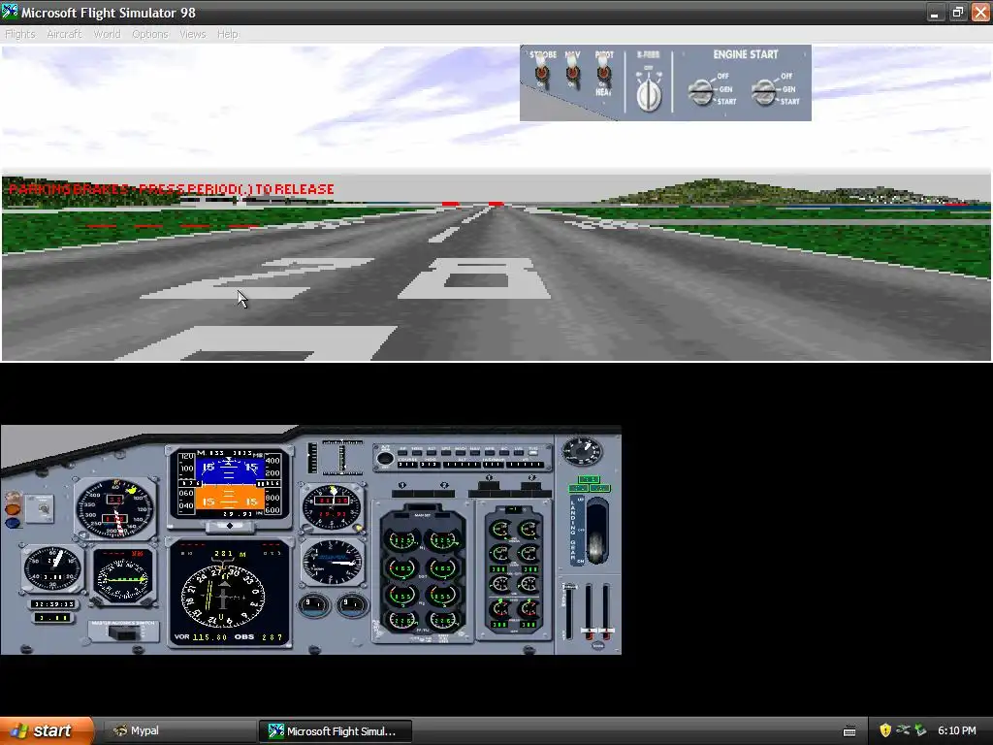The image size is (993, 745).
Task: Click the top green landing gear light
Action: [x=589, y=479]
